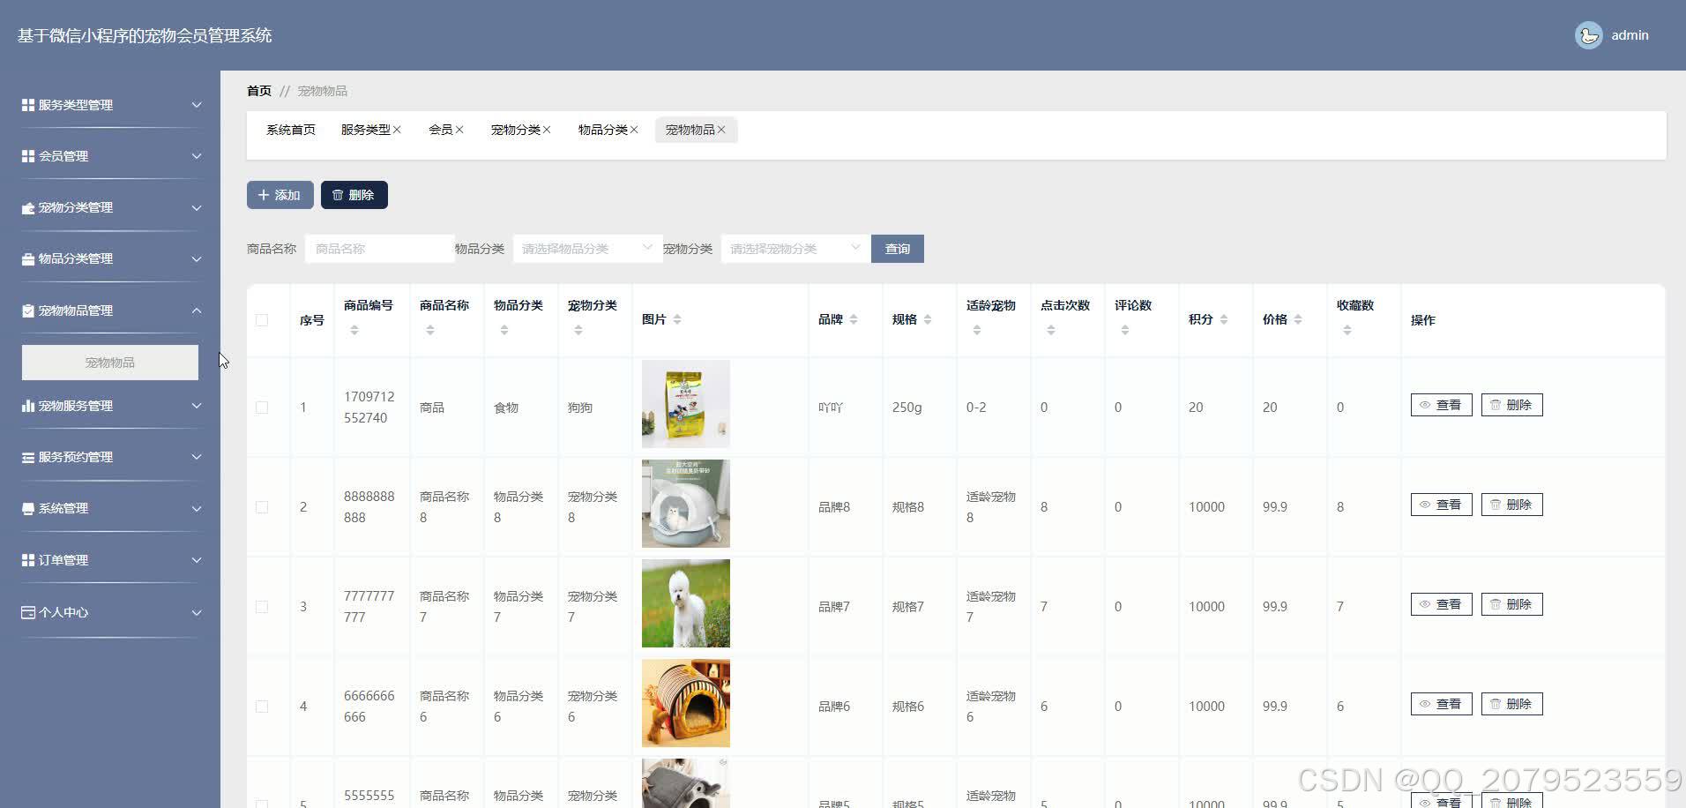Sort the 品牌 column using its sort icon
This screenshot has width=1686, height=808.
tap(854, 319)
